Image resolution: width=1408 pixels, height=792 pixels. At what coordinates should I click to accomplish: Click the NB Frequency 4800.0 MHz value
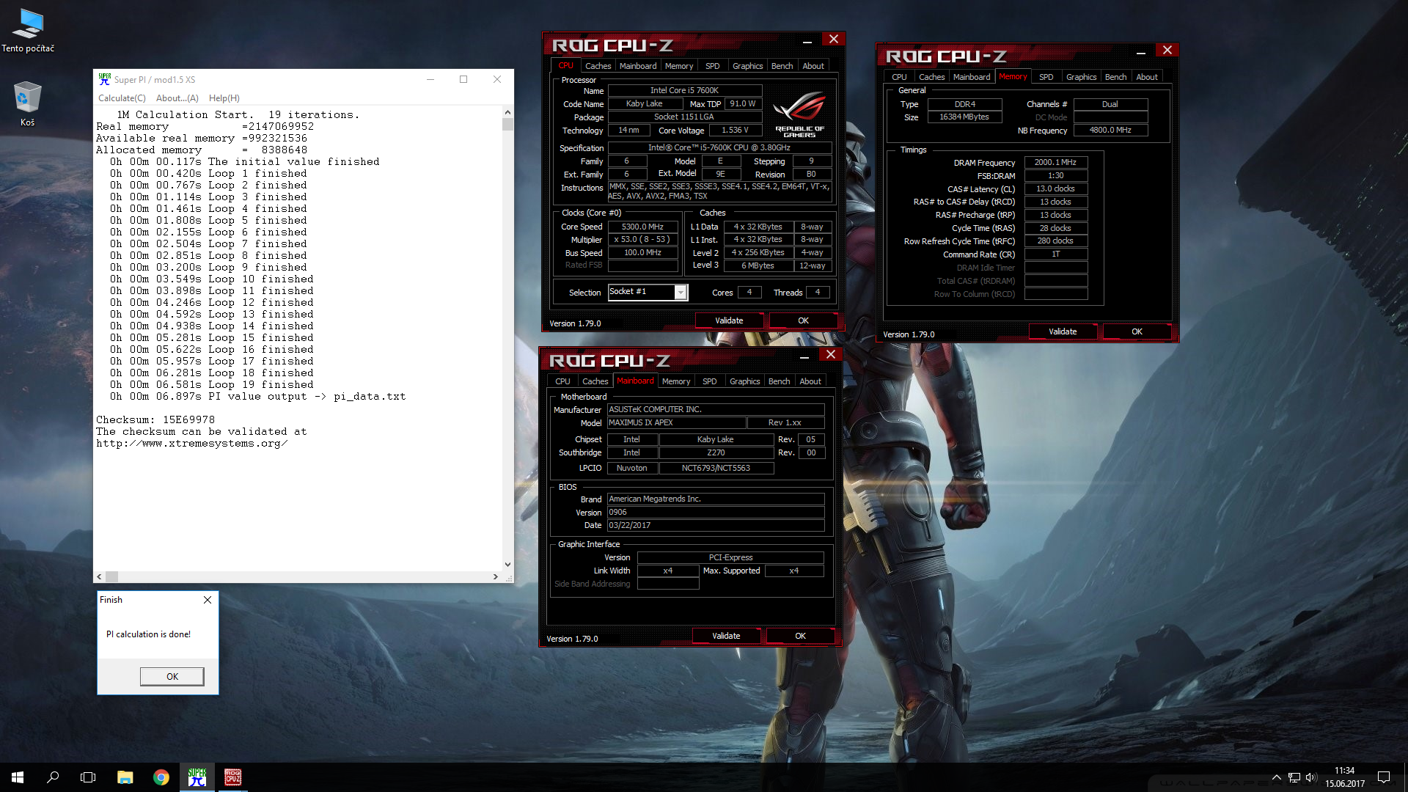1110,131
